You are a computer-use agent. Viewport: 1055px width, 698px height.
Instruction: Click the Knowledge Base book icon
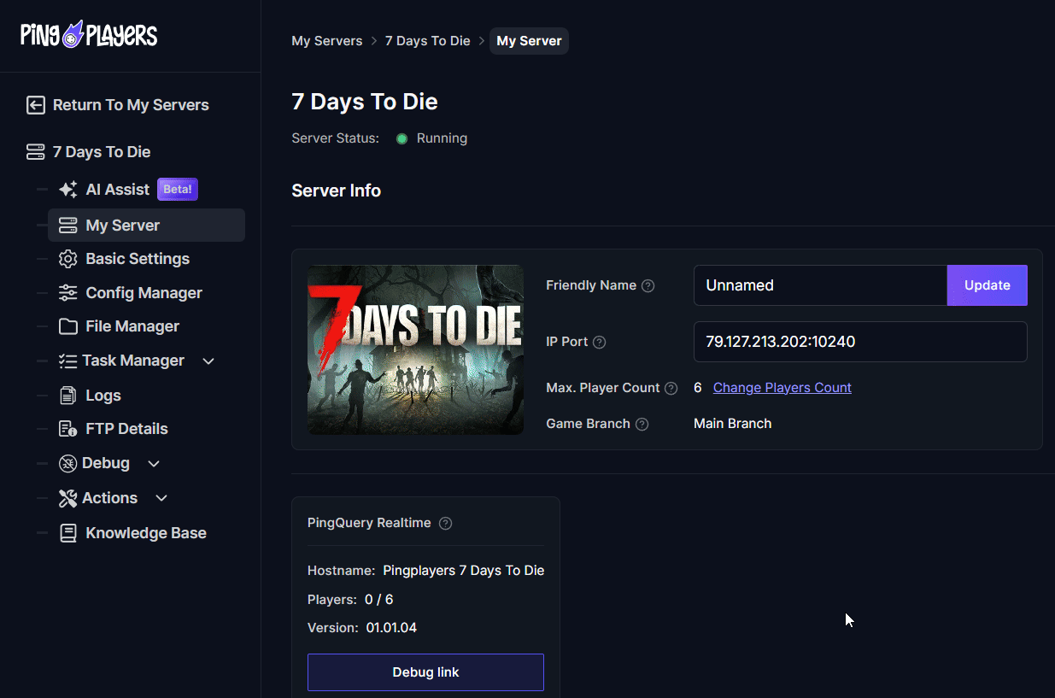(67, 533)
